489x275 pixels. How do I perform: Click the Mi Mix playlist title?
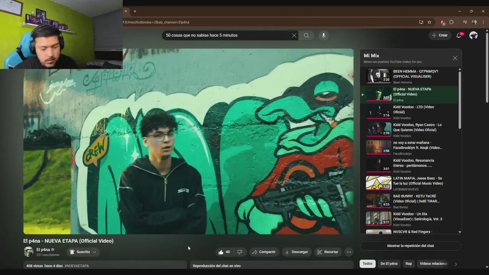click(371, 56)
